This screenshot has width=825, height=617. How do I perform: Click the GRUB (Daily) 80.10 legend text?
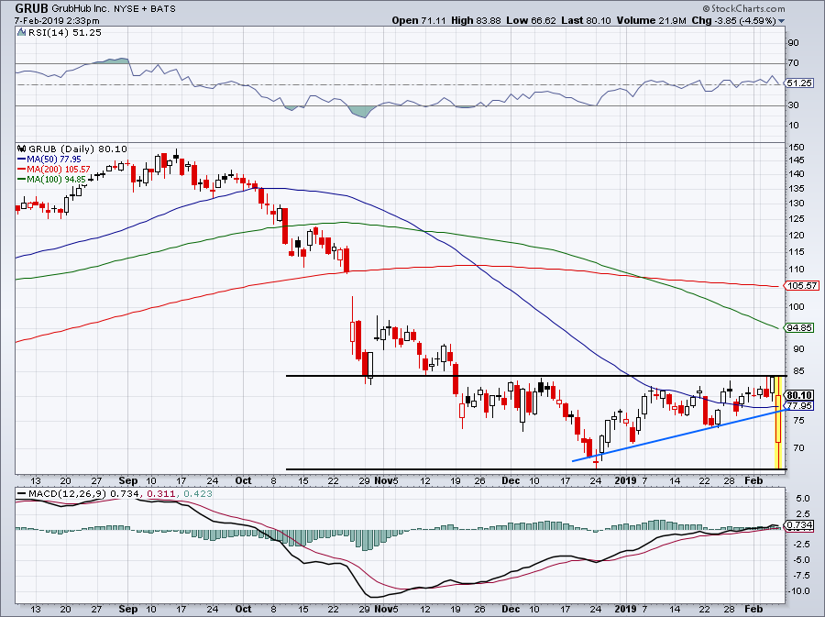[x=77, y=149]
